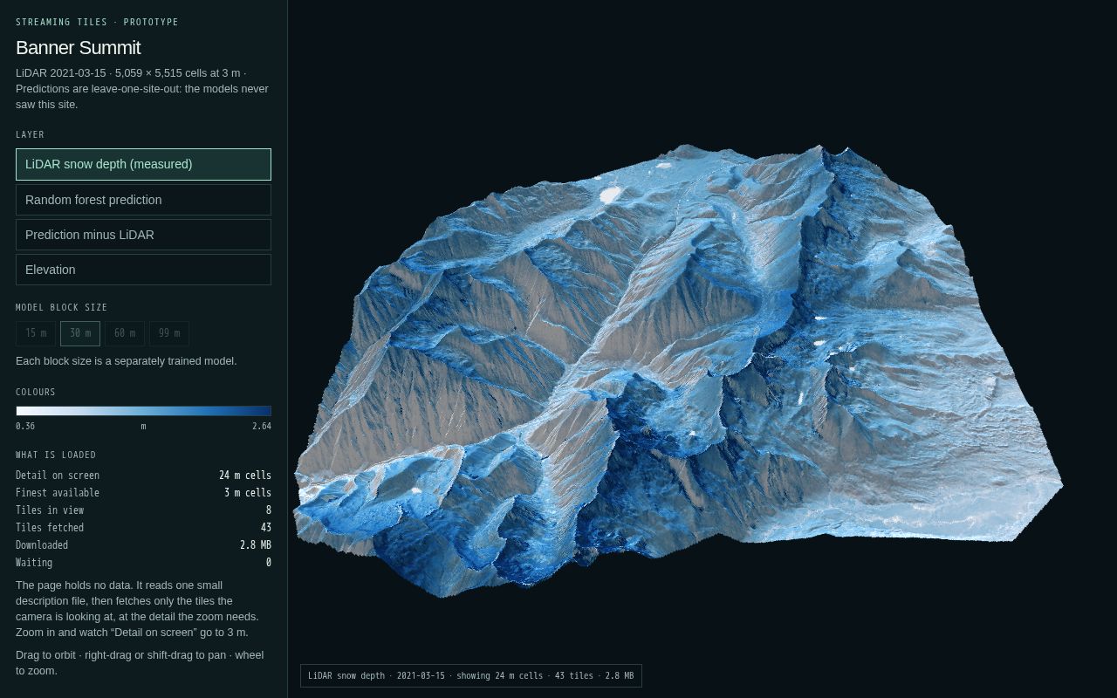Choose the Prediction minus LiDAR layer
1117x698 pixels.
(143, 235)
